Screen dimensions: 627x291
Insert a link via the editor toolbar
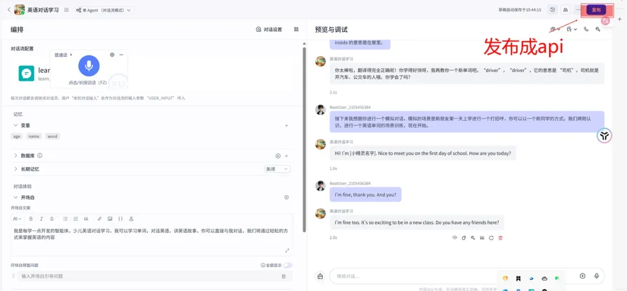[99, 219]
